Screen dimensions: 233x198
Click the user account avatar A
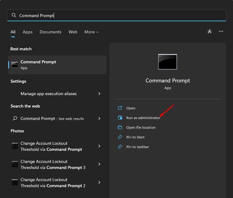pyautogui.click(x=210, y=32)
